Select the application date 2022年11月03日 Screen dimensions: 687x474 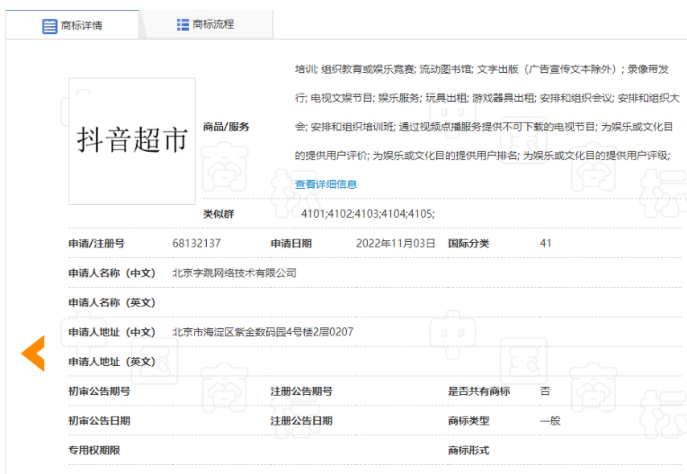pos(395,243)
